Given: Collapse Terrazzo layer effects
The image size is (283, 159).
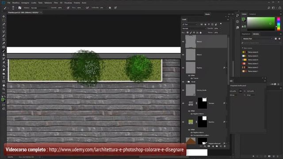Looking at the screenshot, I should [226, 103].
